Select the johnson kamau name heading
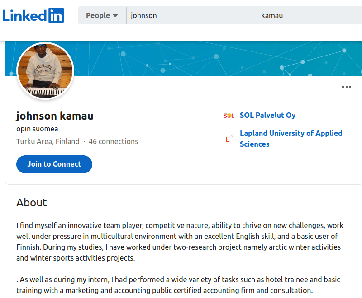 [55, 116]
